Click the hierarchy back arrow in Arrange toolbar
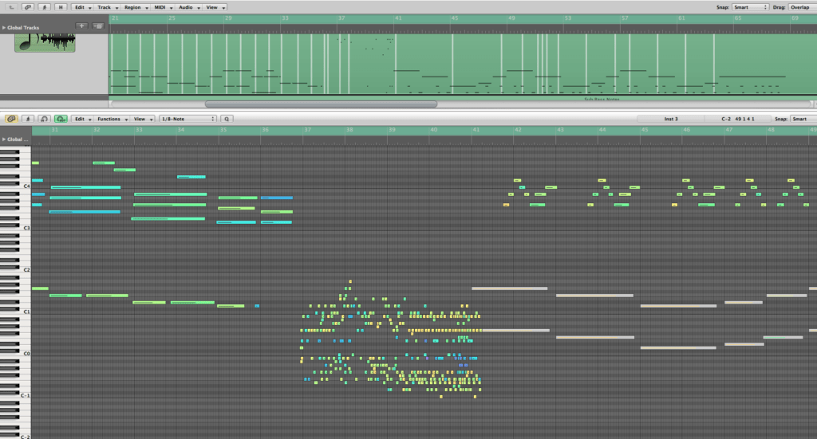Image resolution: width=817 pixels, height=439 pixels. click(x=11, y=7)
